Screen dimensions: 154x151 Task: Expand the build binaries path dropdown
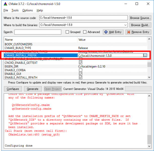(x=125, y=25)
